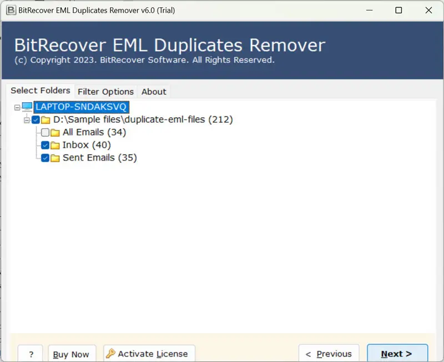This screenshot has width=444, height=362.
Task: Switch to the Filter Options tab
Action: pos(105,92)
